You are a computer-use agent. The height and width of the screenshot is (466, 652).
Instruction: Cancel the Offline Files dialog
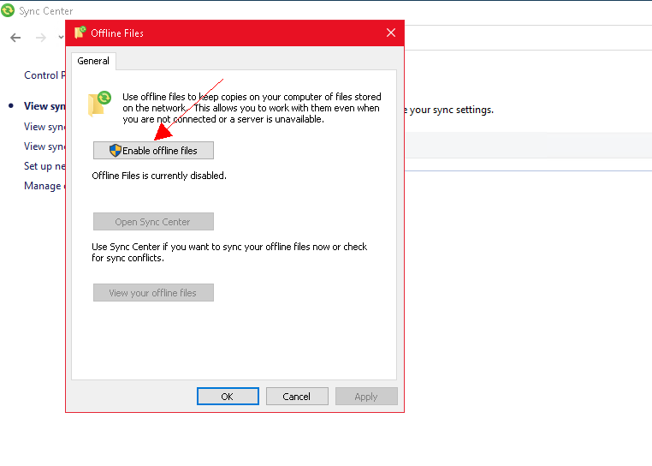pos(296,397)
